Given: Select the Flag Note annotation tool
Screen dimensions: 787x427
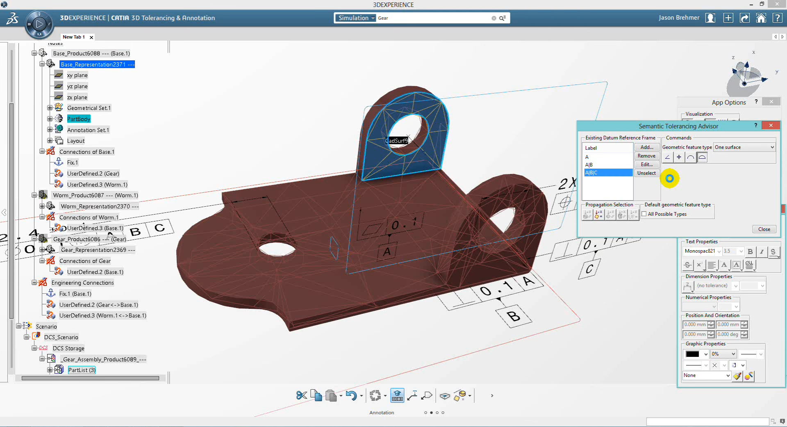Looking at the screenshot, I should [426, 395].
